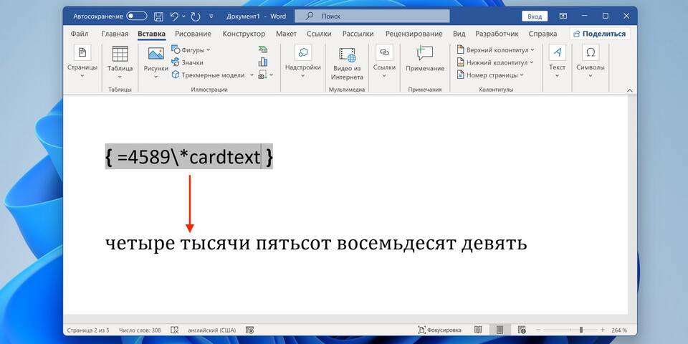Expand Трехмерные модели dropdown arrow

pos(252,75)
